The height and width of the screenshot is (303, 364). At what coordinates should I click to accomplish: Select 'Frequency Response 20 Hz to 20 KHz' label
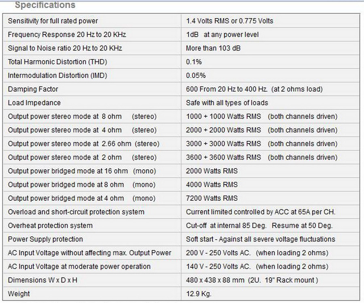pyautogui.click(x=67, y=35)
